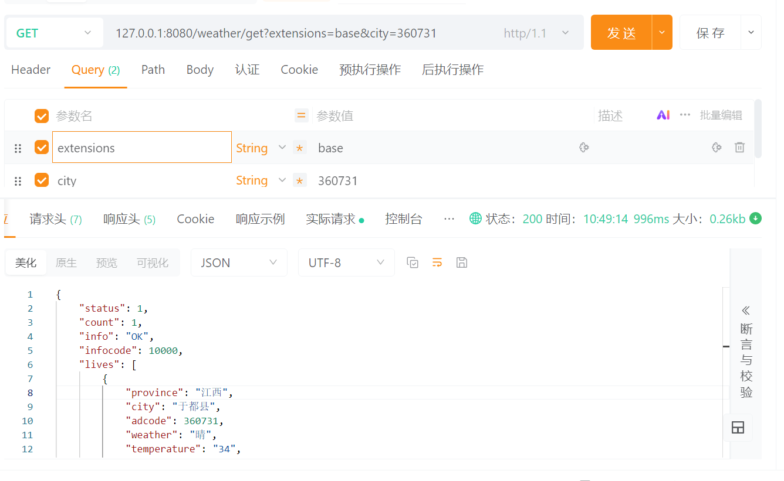
Task: Insert dynamic value for the base parameter
Action: 584,148
